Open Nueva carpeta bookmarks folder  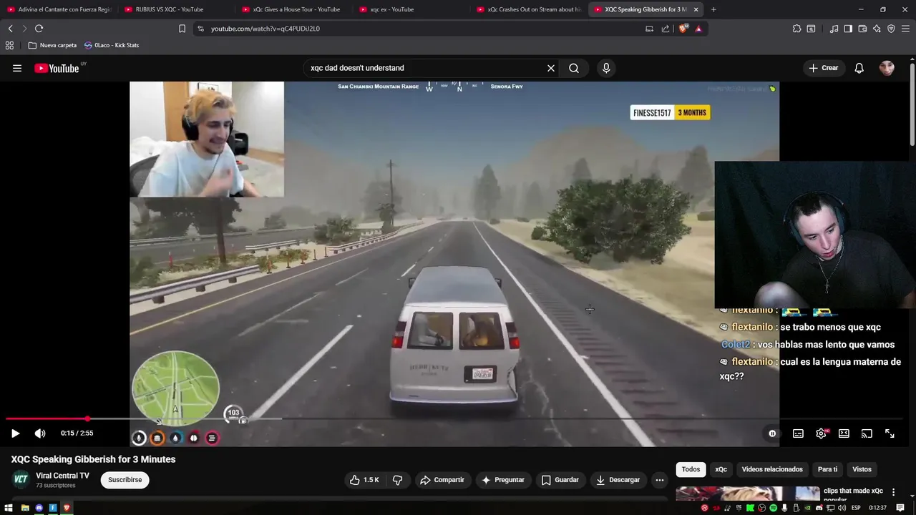[52, 45]
